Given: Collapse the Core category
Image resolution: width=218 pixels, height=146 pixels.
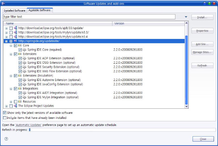Looking at the screenshot, I should pyautogui.click(x=11, y=46).
